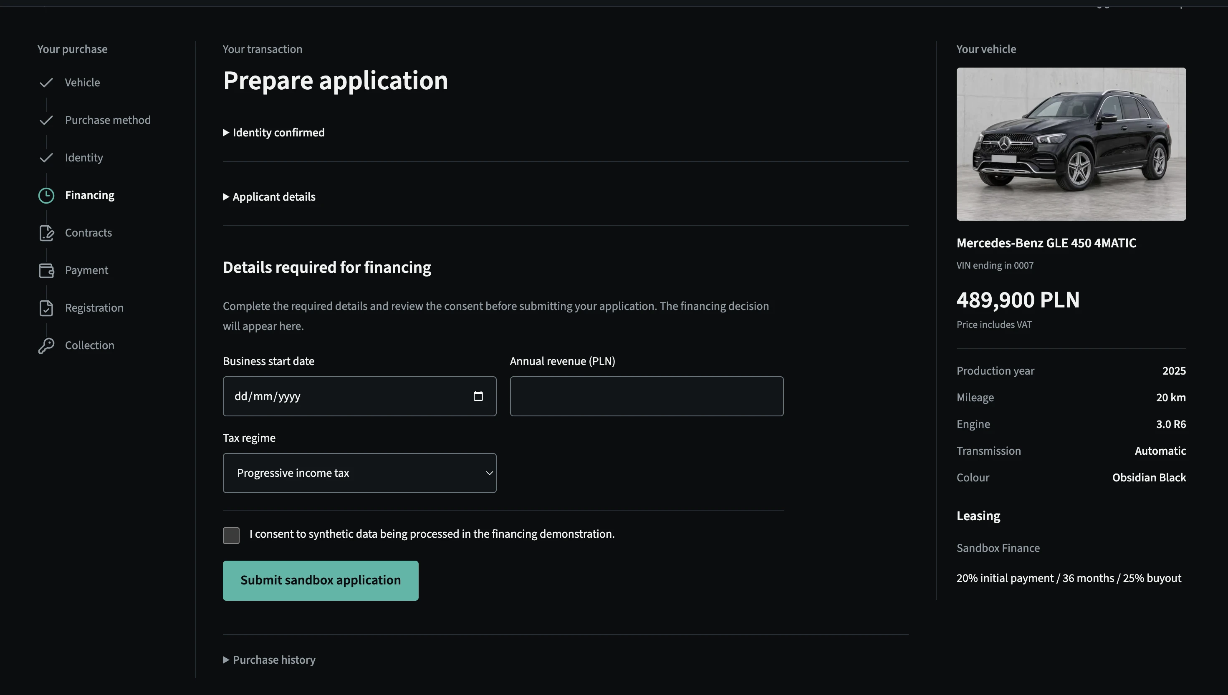Tick the synthetic data consent checkbox

(231, 536)
